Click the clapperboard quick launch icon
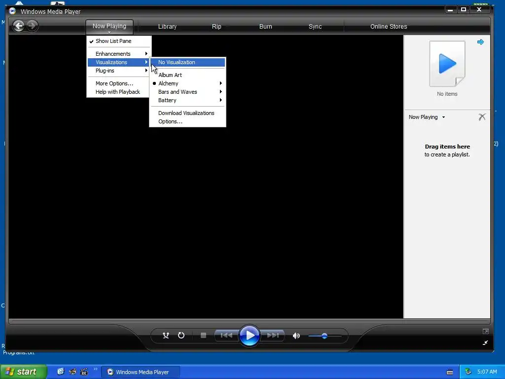Image resolution: width=505 pixels, height=379 pixels. 84,372
